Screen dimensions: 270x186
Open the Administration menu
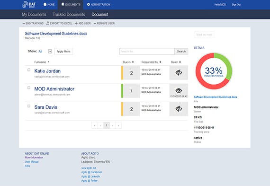tap(99, 4)
